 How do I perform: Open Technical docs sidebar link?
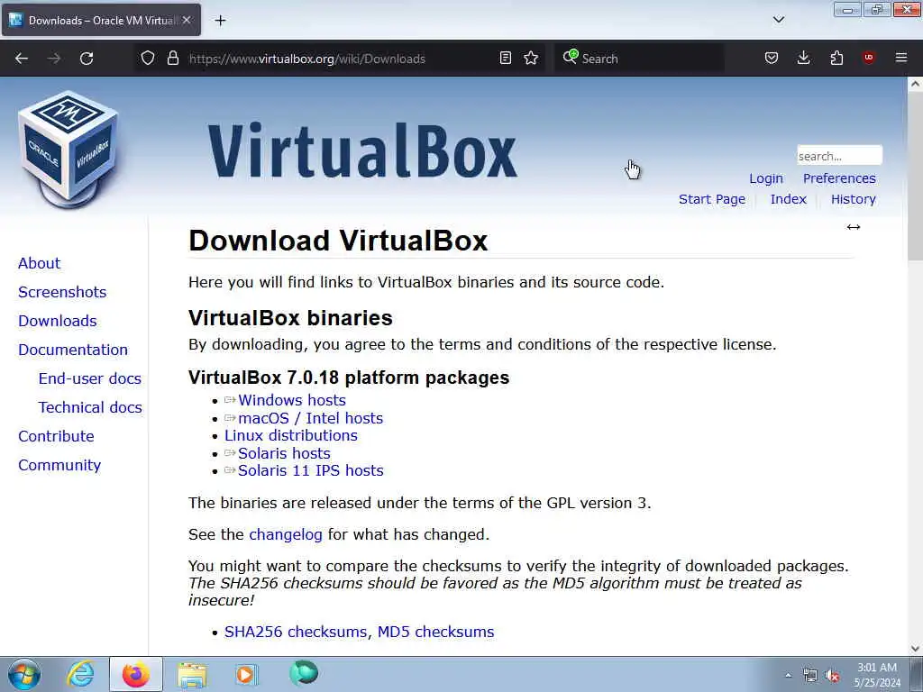90,407
